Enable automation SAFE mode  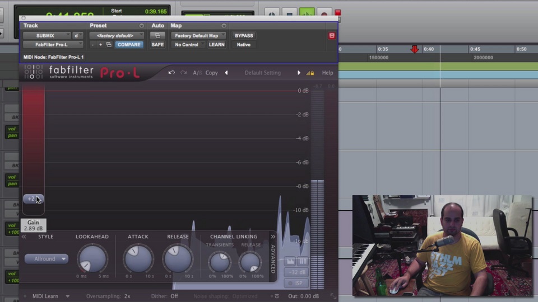157,45
